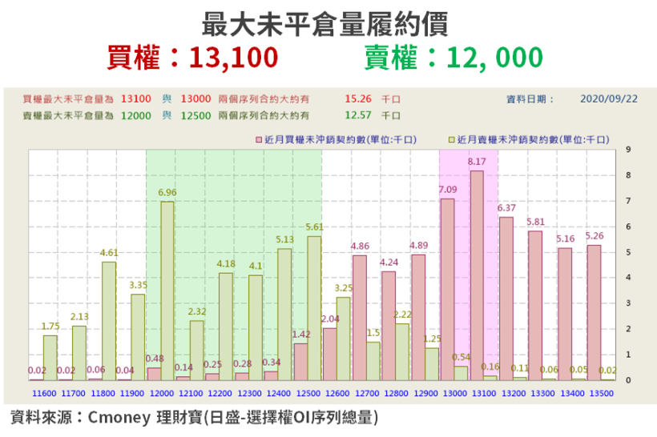Click the x-axis label 12900

425,394
